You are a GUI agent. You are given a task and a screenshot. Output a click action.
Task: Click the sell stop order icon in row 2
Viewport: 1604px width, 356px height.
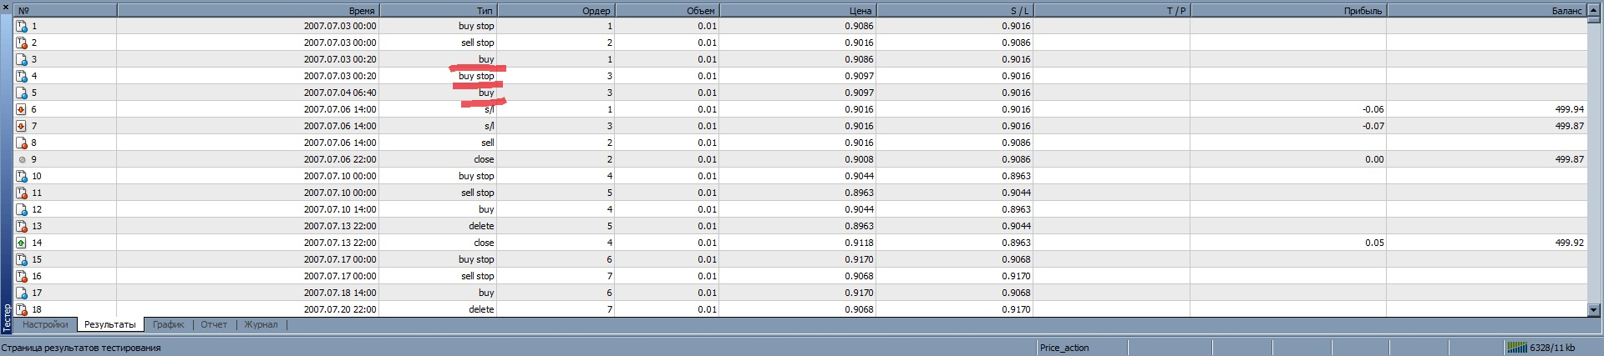pyautogui.click(x=22, y=43)
